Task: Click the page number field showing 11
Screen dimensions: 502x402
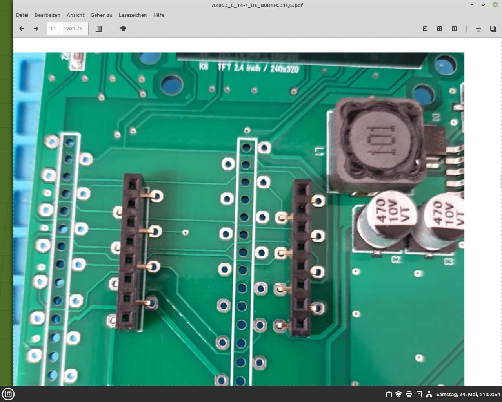Action: [x=55, y=29]
